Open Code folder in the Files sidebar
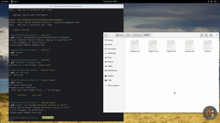220x123 pixels. (114, 80)
